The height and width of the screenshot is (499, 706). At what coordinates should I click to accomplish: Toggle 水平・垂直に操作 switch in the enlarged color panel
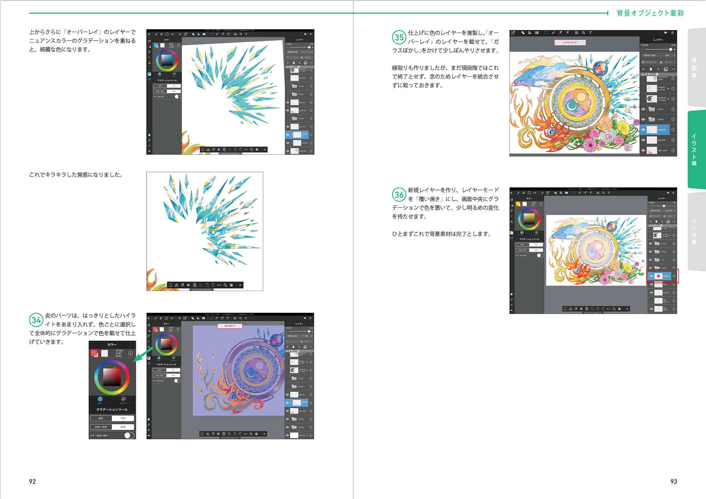pos(129,435)
